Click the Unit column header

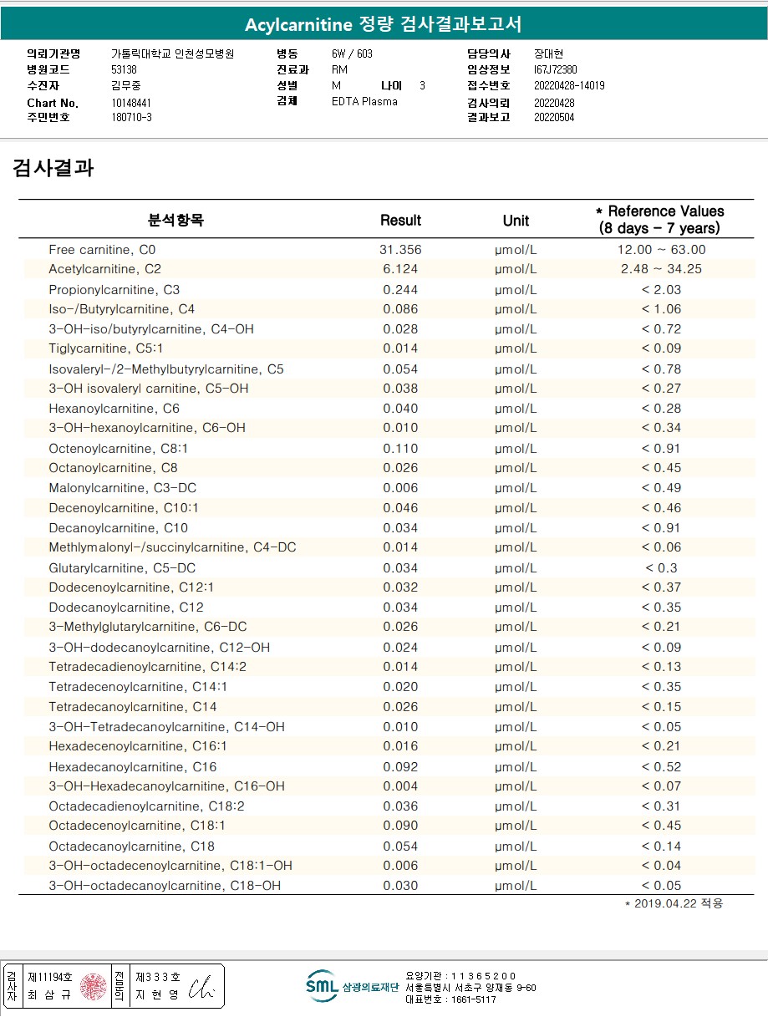point(516,221)
